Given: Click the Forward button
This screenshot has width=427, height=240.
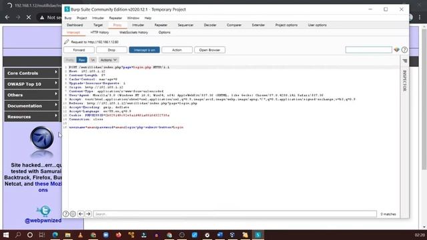Looking at the screenshot, I should pyautogui.click(x=79, y=50).
